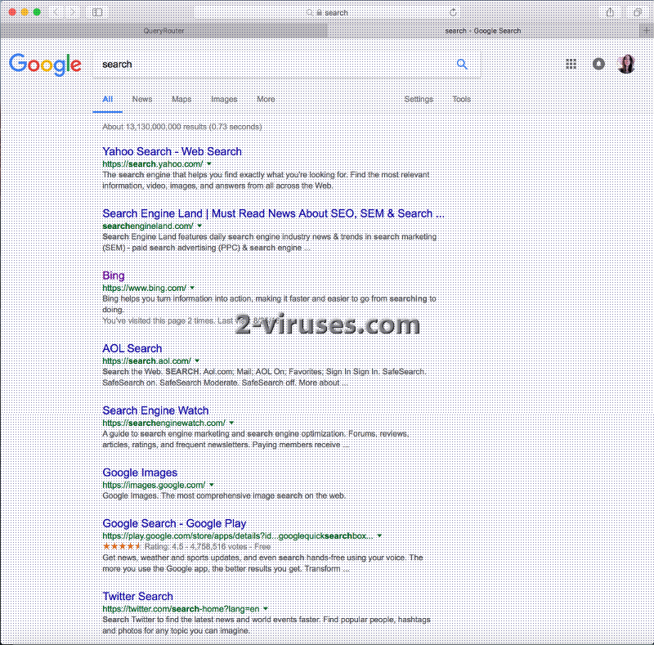This screenshot has height=645, width=654.
Task: Open the Yahoo Search - Web Search result
Action: 172,151
